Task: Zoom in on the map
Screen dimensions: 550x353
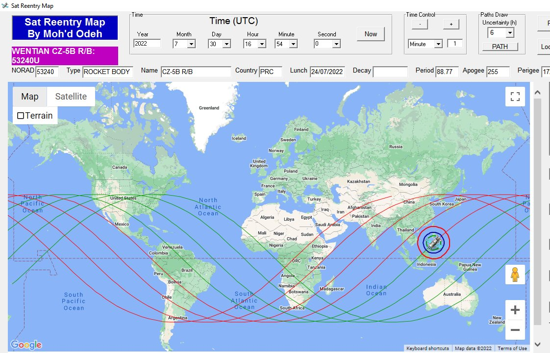Action: pyautogui.click(x=515, y=310)
